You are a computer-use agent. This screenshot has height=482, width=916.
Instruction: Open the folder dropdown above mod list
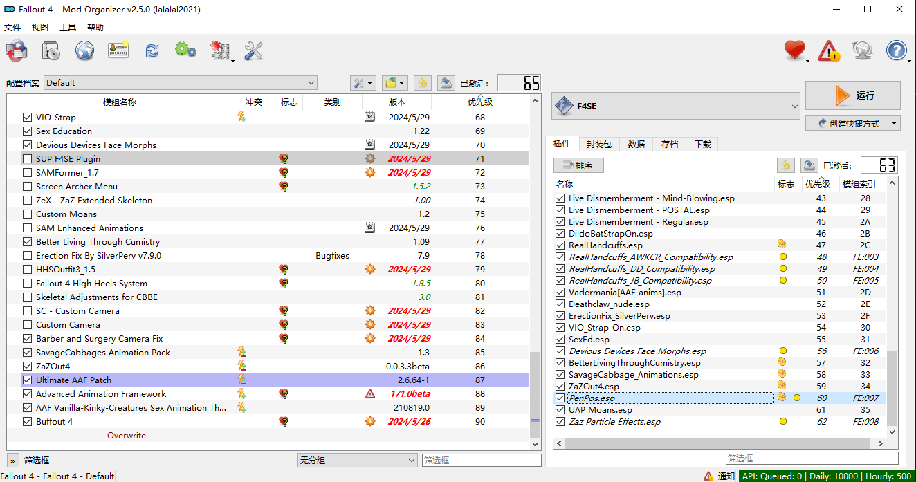point(395,83)
